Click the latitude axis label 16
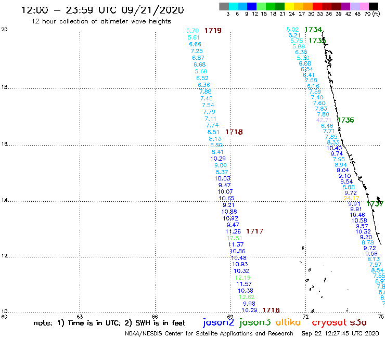Viewport: 385px width, 338px height. (4, 144)
